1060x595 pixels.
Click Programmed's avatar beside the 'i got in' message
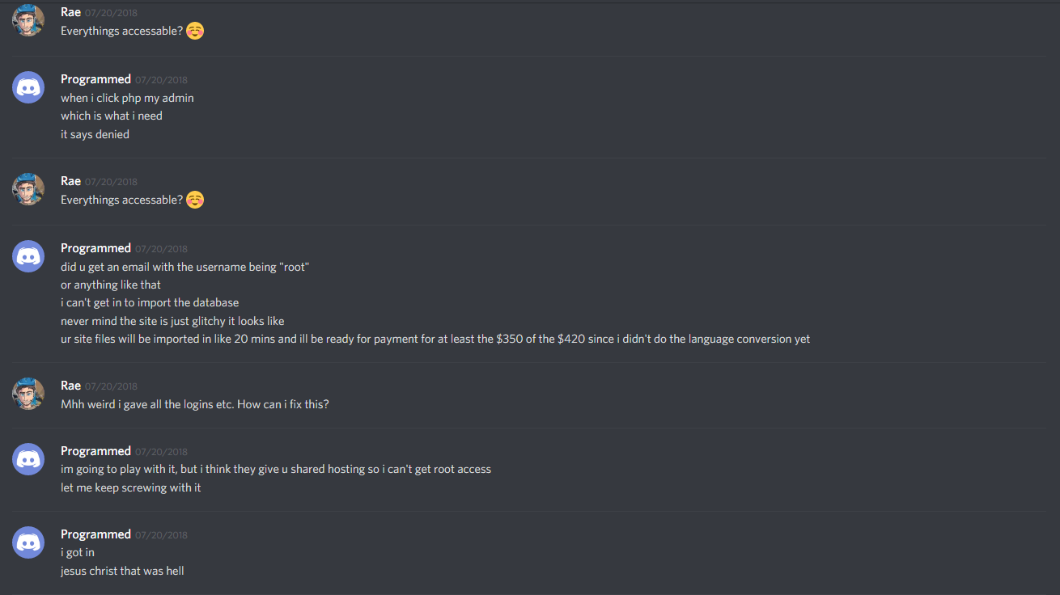pyautogui.click(x=28, y=542)
